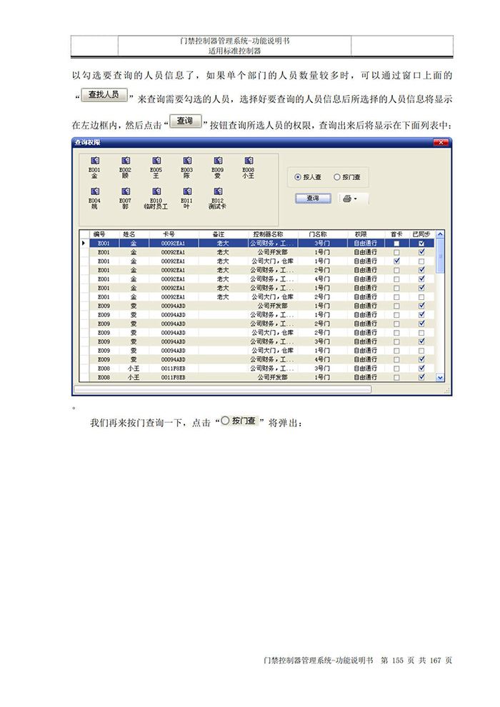Toggle 首卡 checkbox in E008 公司财务 3号门 row
500x707 pixels.
[x=396, y=368]
